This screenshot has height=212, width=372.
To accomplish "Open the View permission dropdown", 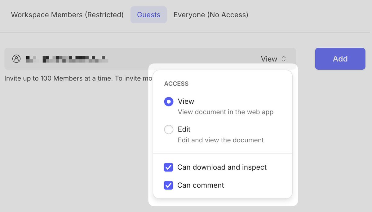I will (273, 59).
